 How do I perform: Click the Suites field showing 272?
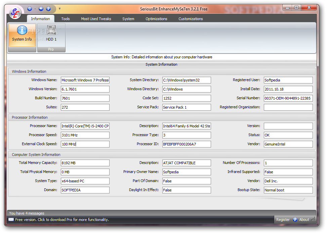(85, 107)
